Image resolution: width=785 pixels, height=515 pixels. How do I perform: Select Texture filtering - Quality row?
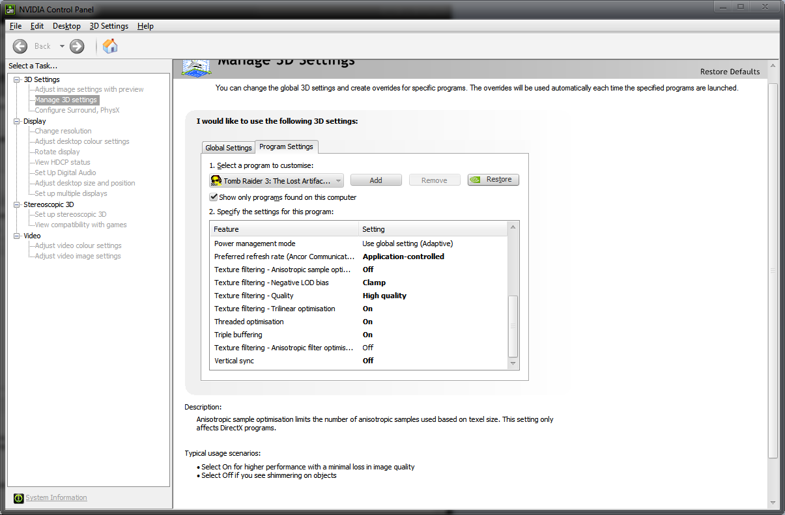click(x=358, y=296)
